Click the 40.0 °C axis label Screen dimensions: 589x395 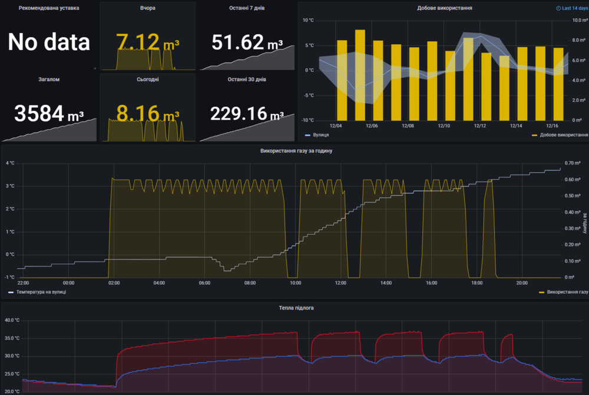click(12, 320)
